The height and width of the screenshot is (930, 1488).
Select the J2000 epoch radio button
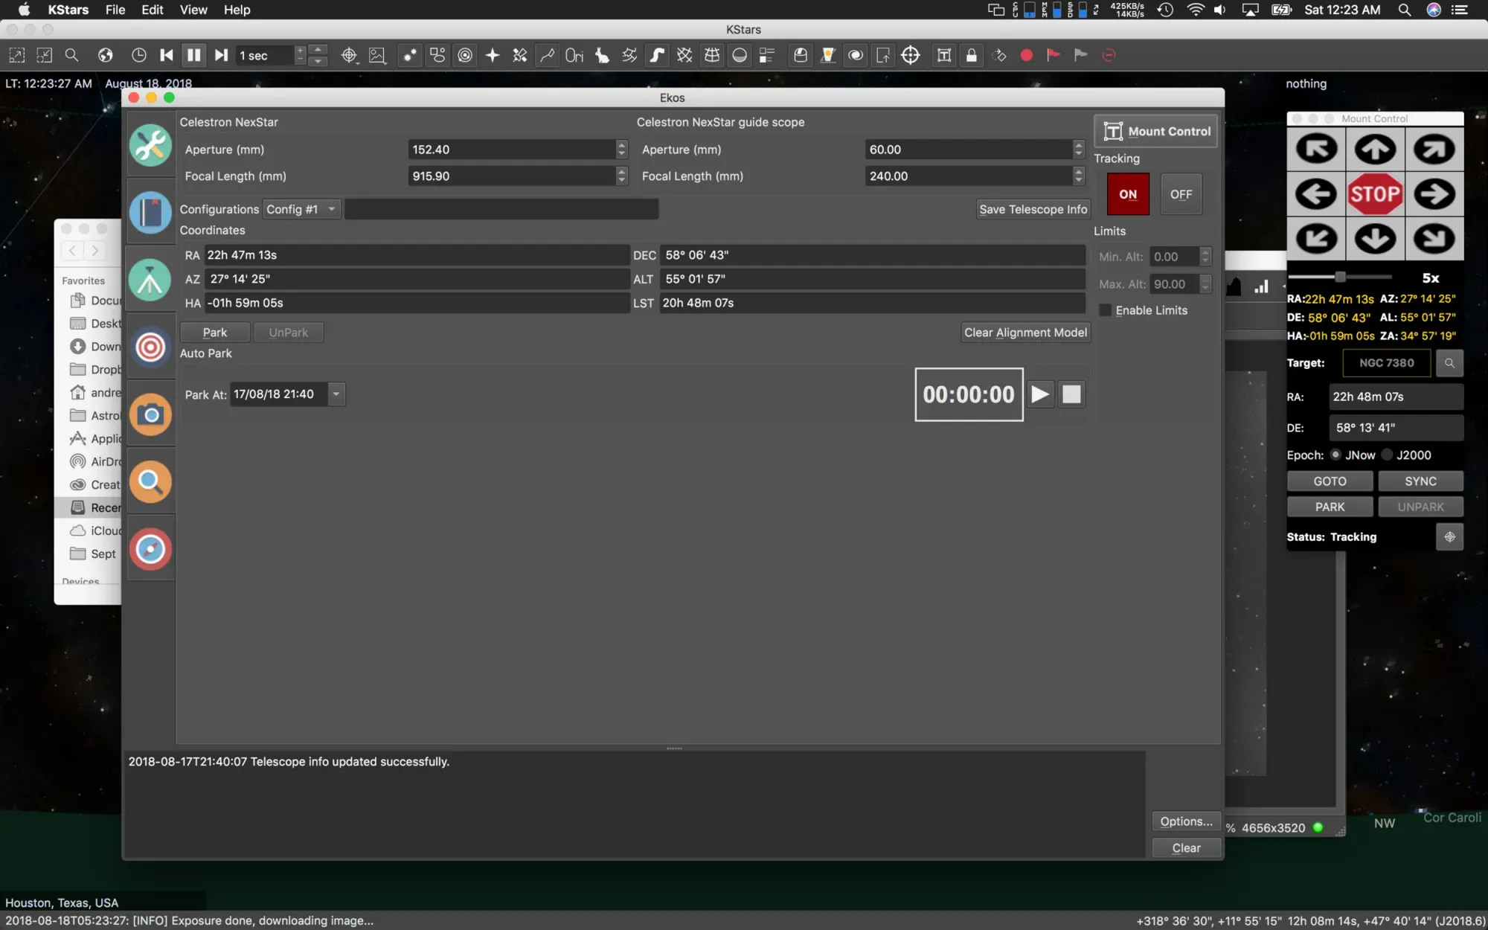pos(1387,455)
